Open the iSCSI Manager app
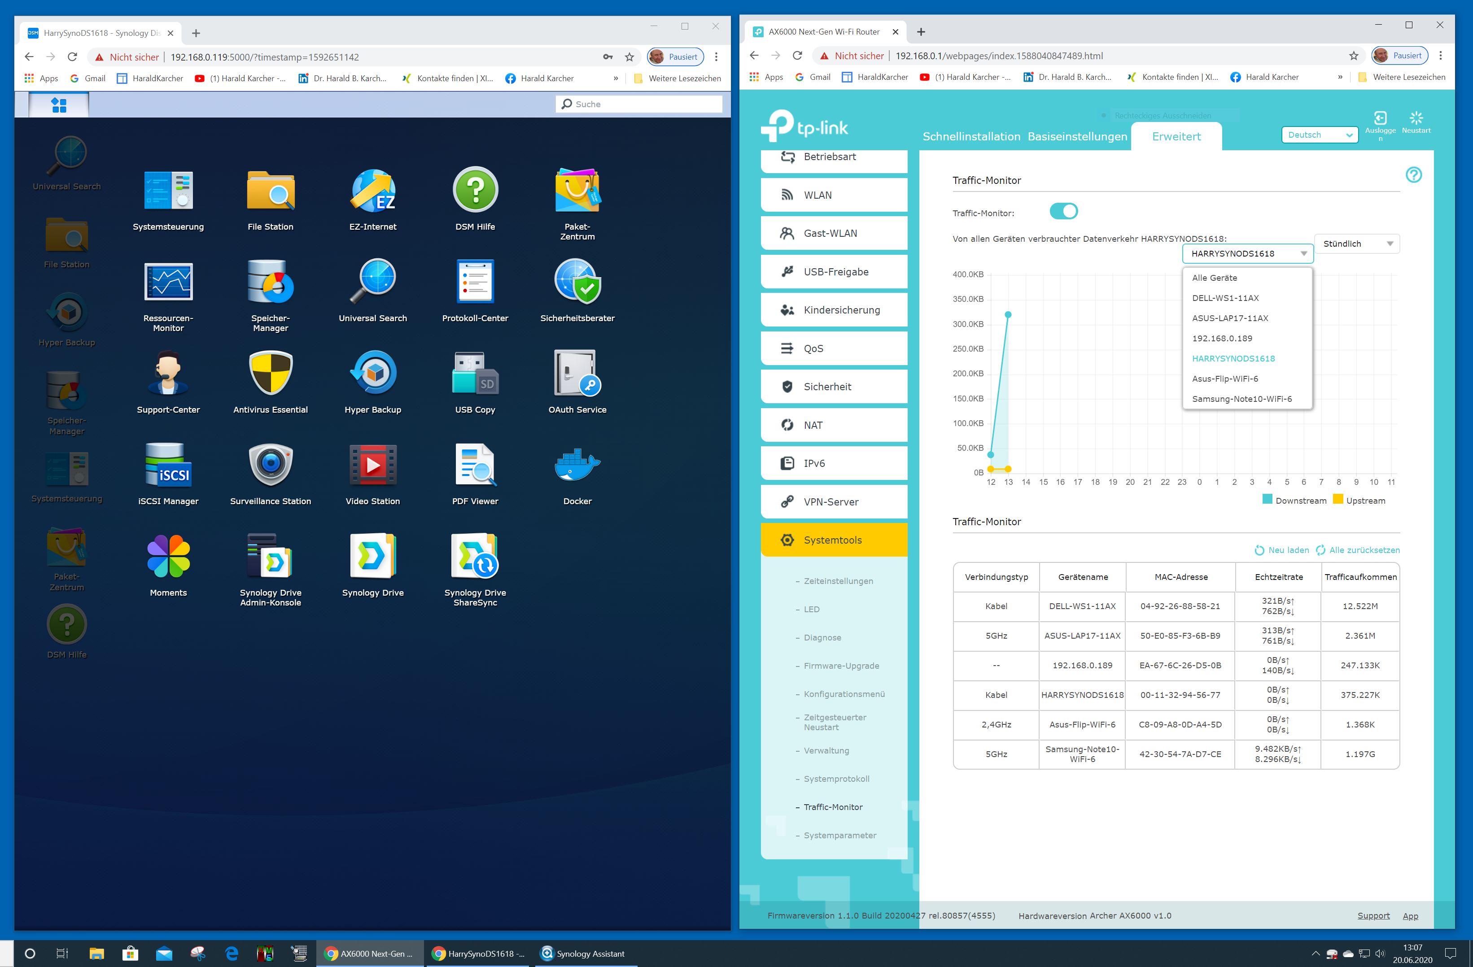The width and height of the screenshot is (1473, 967). [x=168, y=466]
